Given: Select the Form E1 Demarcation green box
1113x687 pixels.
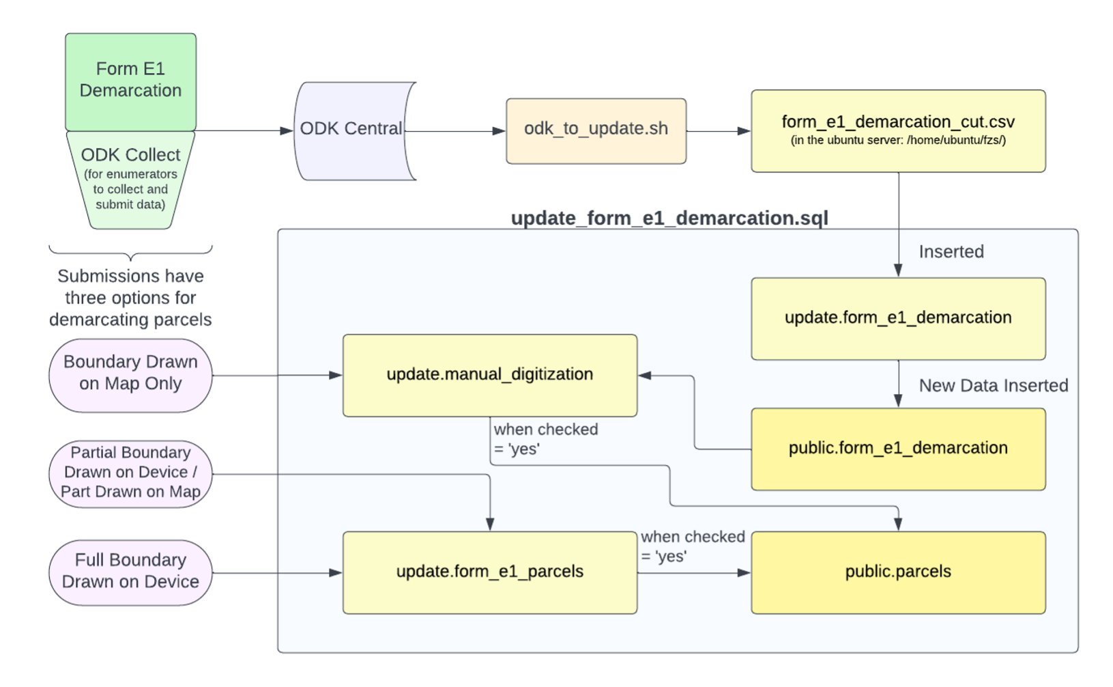Looking at the screenshot, I should (x=130, y=82).
